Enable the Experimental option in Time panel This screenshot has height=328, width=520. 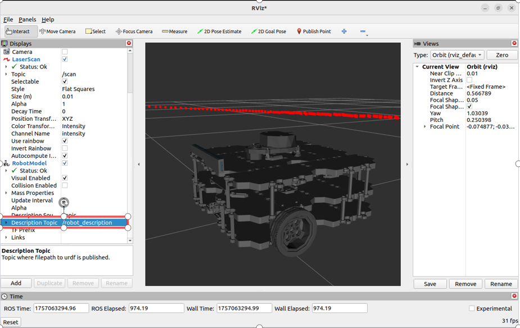(471, 308)
